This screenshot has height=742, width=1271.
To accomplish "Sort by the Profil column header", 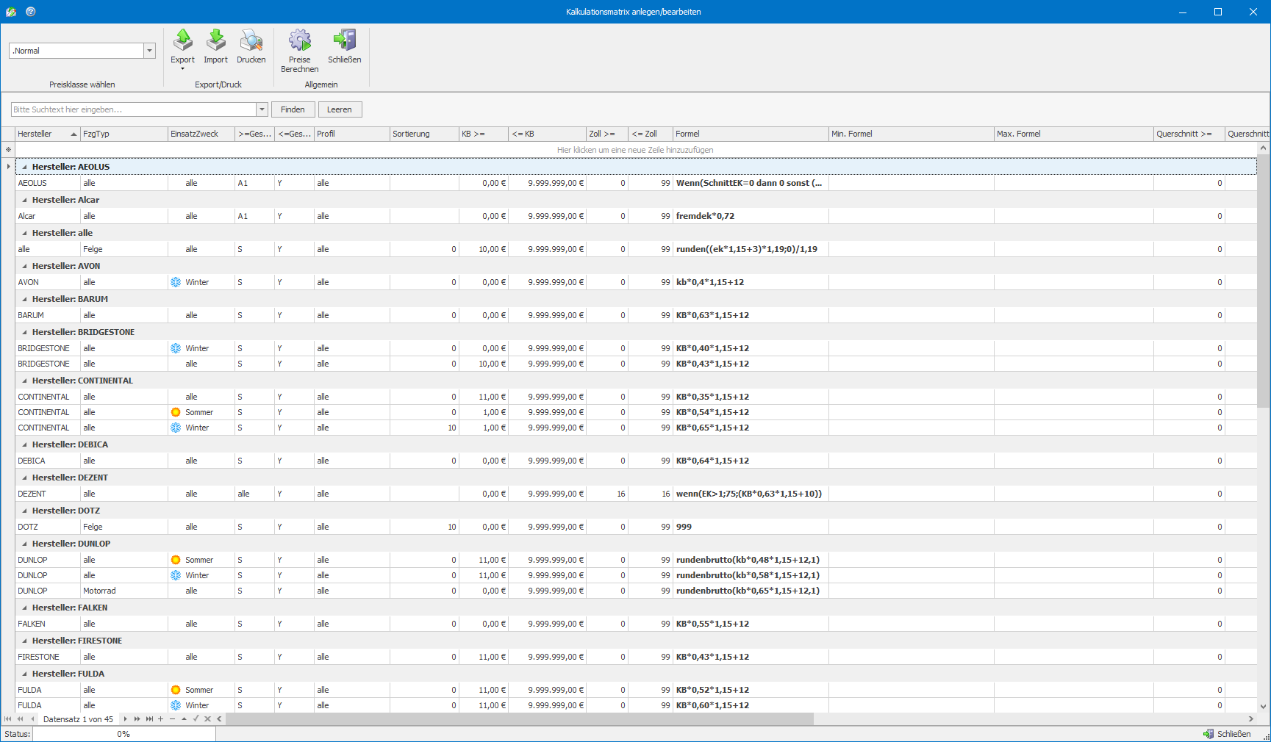I will (352, 134).
